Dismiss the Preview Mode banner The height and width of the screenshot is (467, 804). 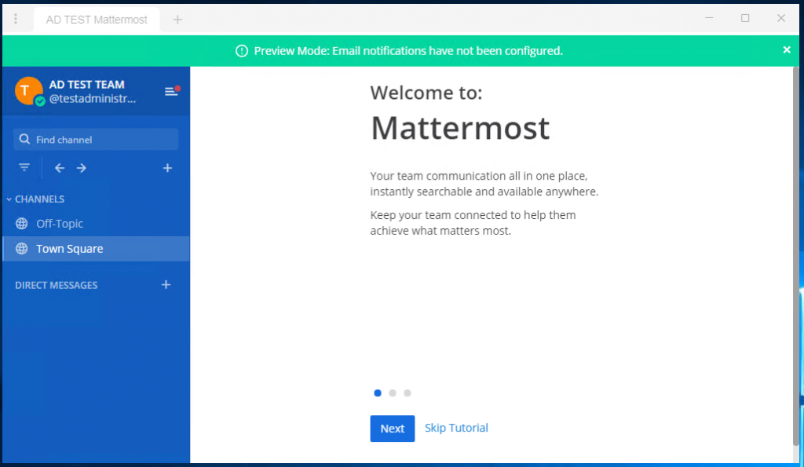click(787, 49)
